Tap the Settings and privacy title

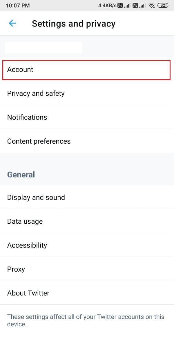point(74,24)
